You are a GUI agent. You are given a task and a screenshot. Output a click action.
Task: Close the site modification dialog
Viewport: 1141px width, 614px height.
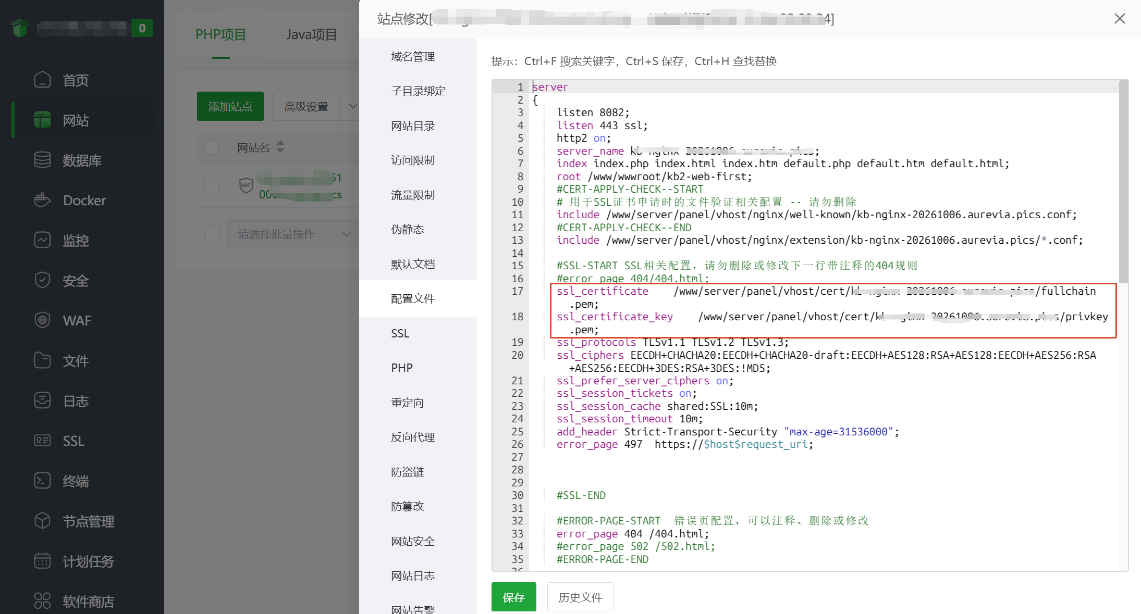pyautogui.click(x=1120, y=19)
